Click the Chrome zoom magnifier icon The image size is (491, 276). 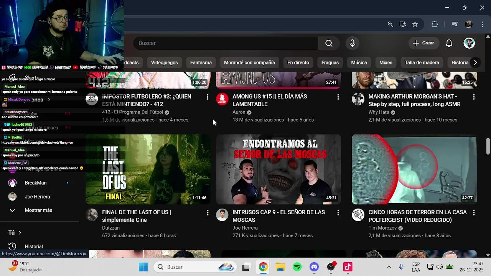(x=390, y=24)
